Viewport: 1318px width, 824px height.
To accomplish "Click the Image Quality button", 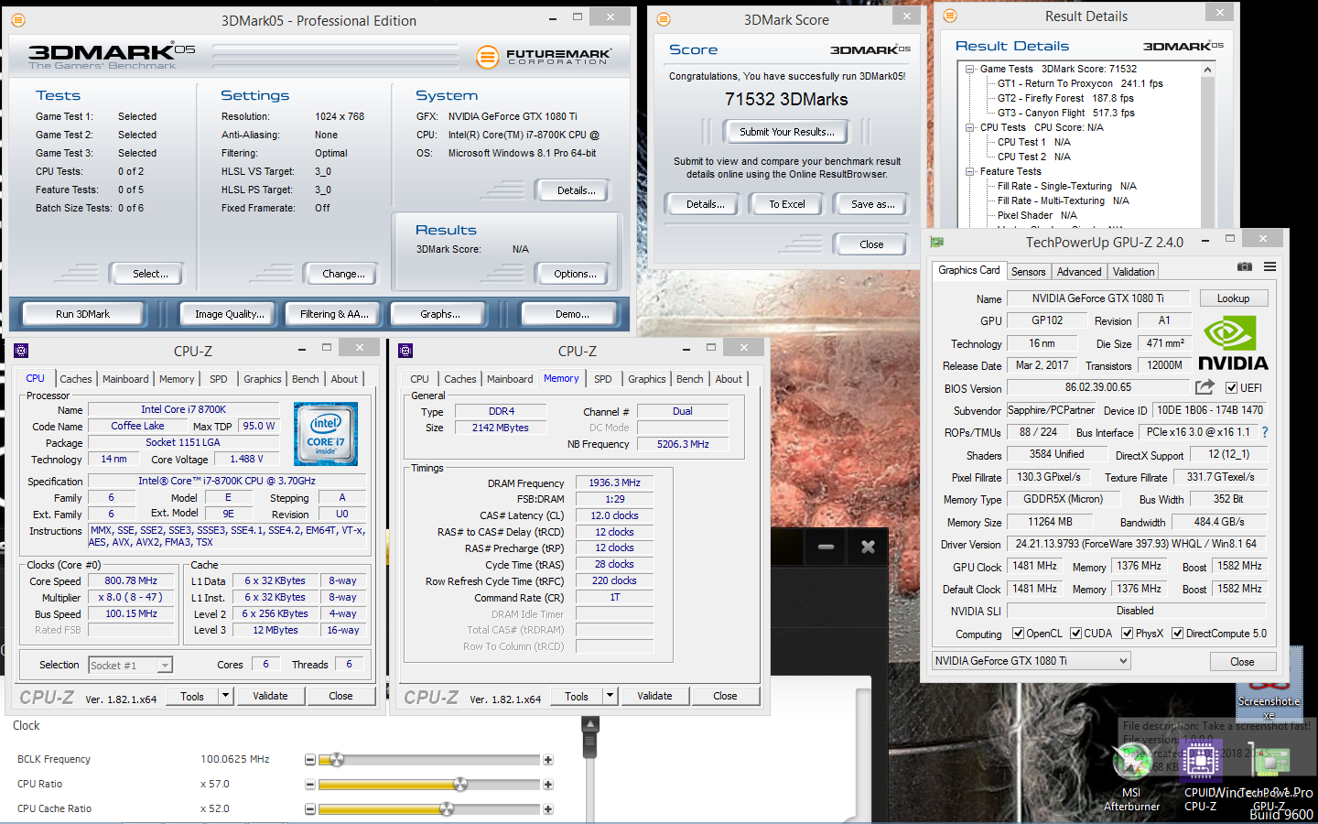I will 229,314.
